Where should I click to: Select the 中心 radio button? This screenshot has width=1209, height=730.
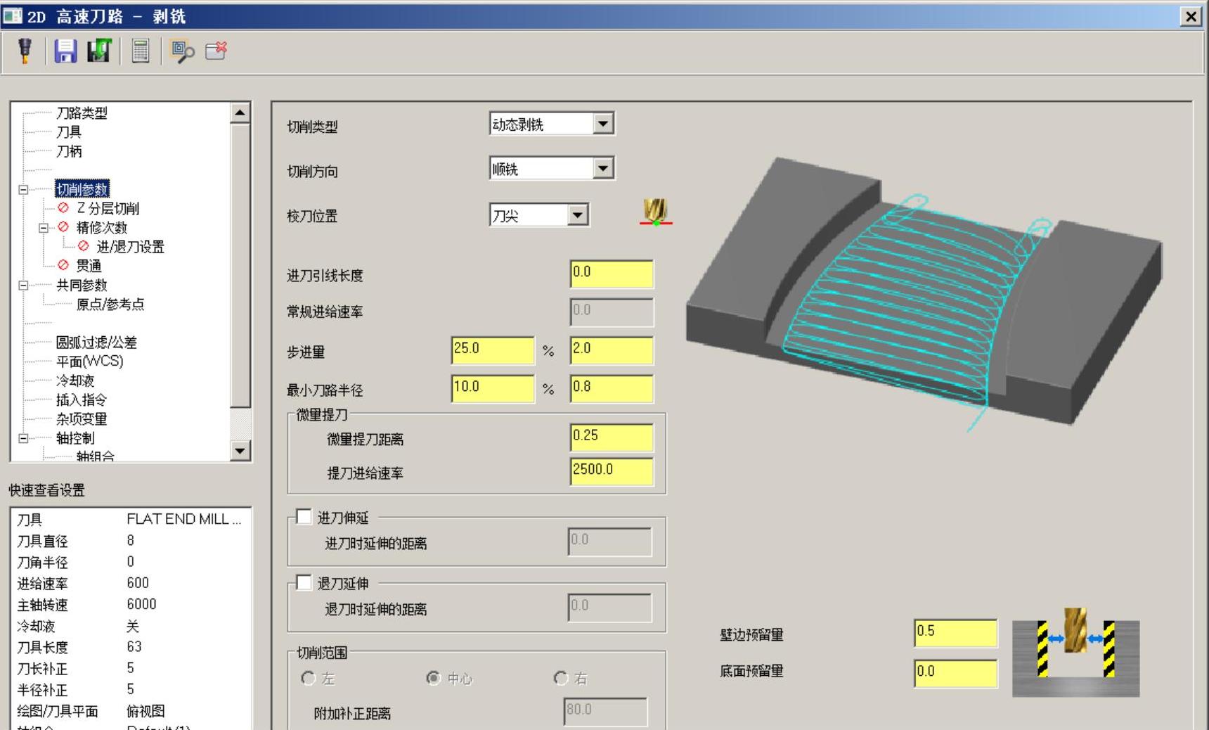[434, 678]
